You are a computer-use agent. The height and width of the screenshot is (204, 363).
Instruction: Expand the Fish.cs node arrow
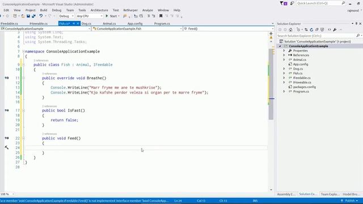(x=284, y=73)
